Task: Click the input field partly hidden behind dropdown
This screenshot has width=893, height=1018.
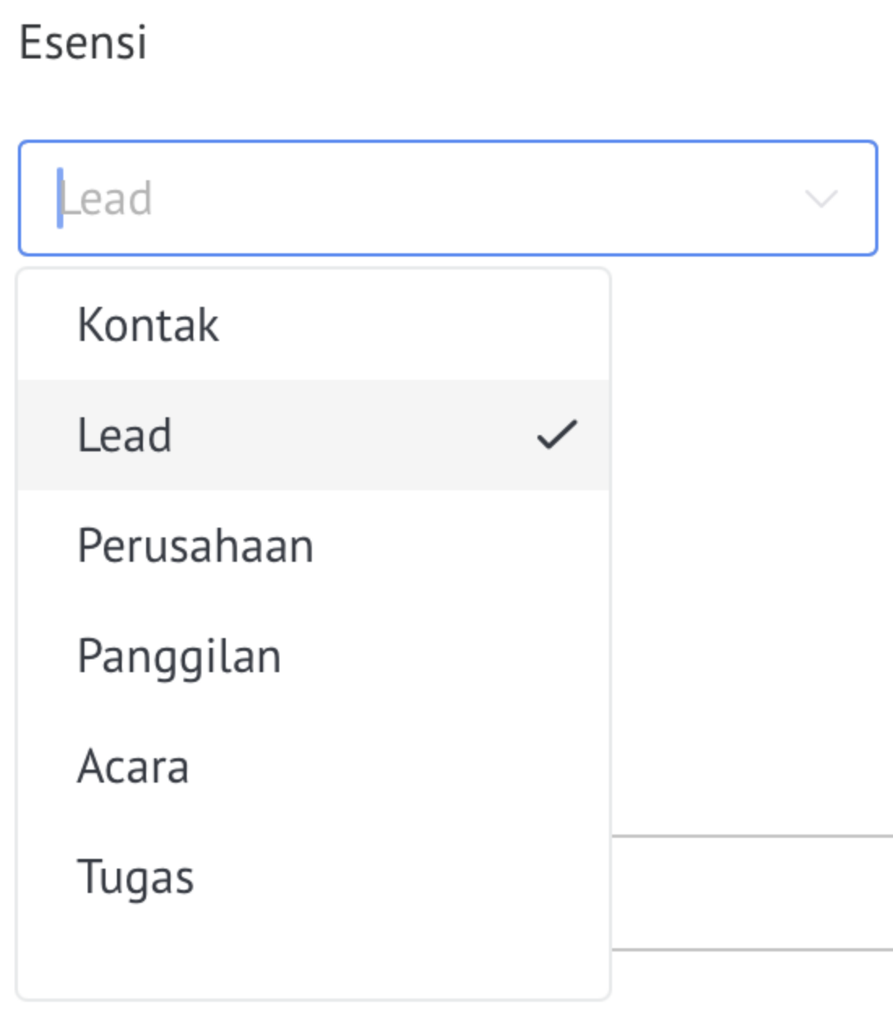Action: point(752,891)
